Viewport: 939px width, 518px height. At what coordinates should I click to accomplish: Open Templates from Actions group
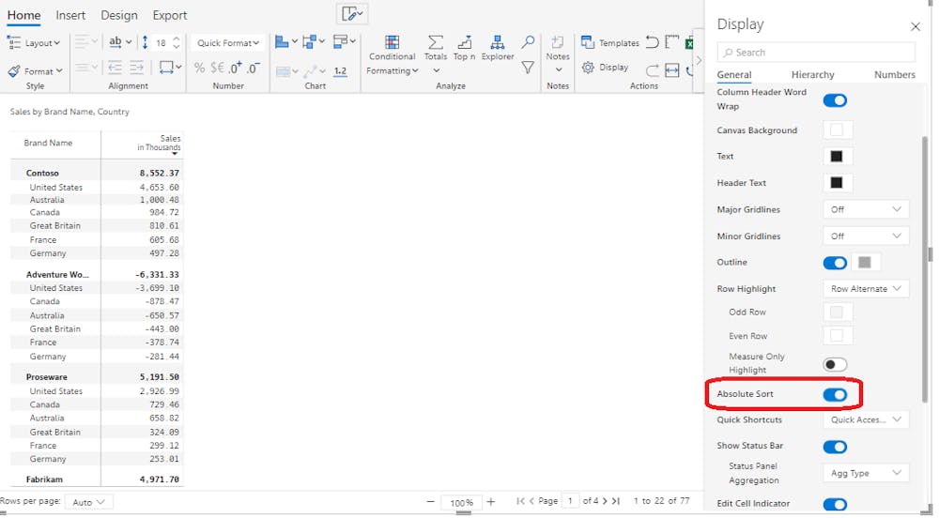point(610,42)
